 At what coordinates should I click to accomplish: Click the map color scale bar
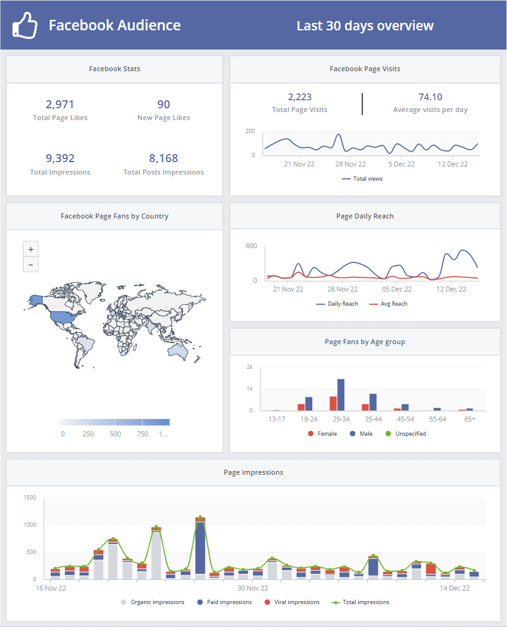pos(115,422)
